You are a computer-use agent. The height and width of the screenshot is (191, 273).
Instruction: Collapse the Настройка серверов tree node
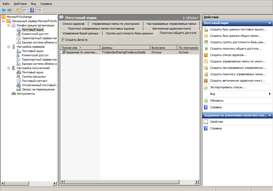[x=9, y=47]
